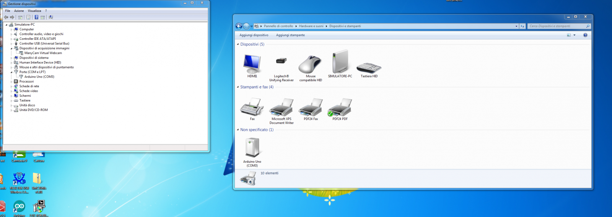
Task: Collapse the Non specificato (1) group
Action: (x=238, y=130)
